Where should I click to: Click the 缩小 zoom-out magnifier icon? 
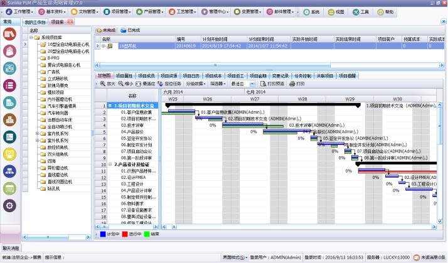point(120,83)
